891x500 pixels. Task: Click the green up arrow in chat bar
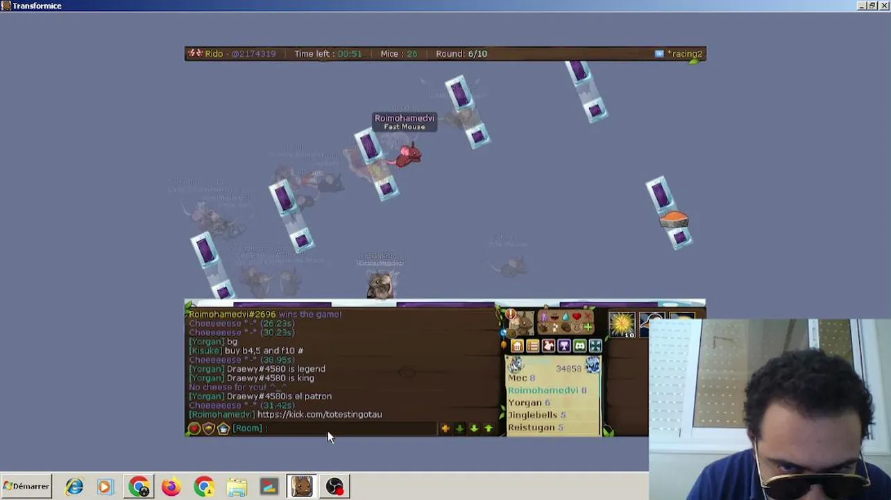pyautogui.click(x=489, y=428)
